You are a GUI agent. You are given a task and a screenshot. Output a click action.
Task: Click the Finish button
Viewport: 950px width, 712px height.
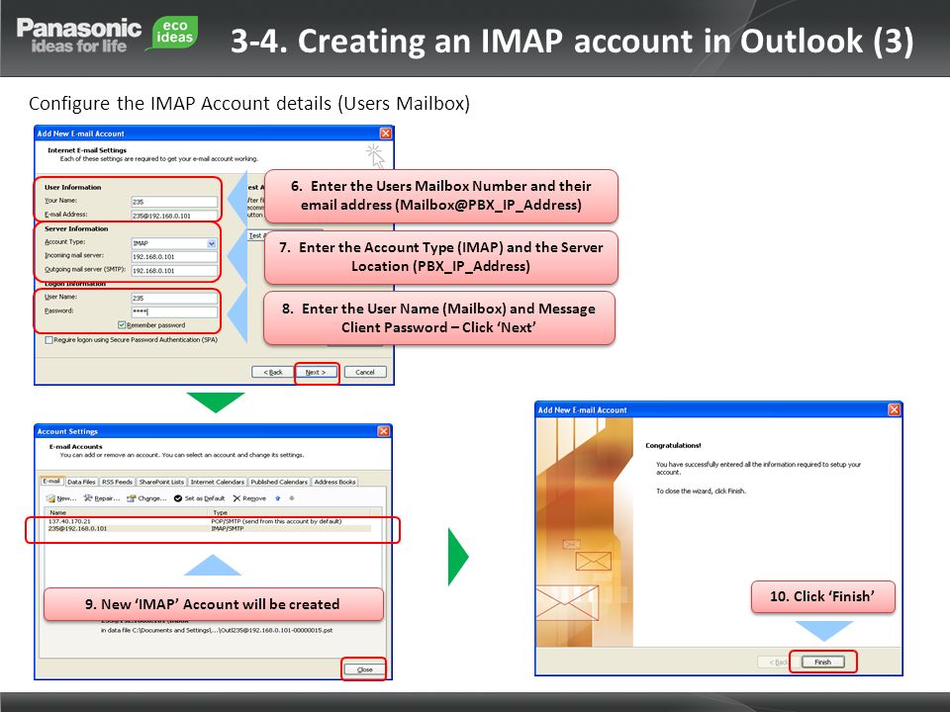point(822,662)
